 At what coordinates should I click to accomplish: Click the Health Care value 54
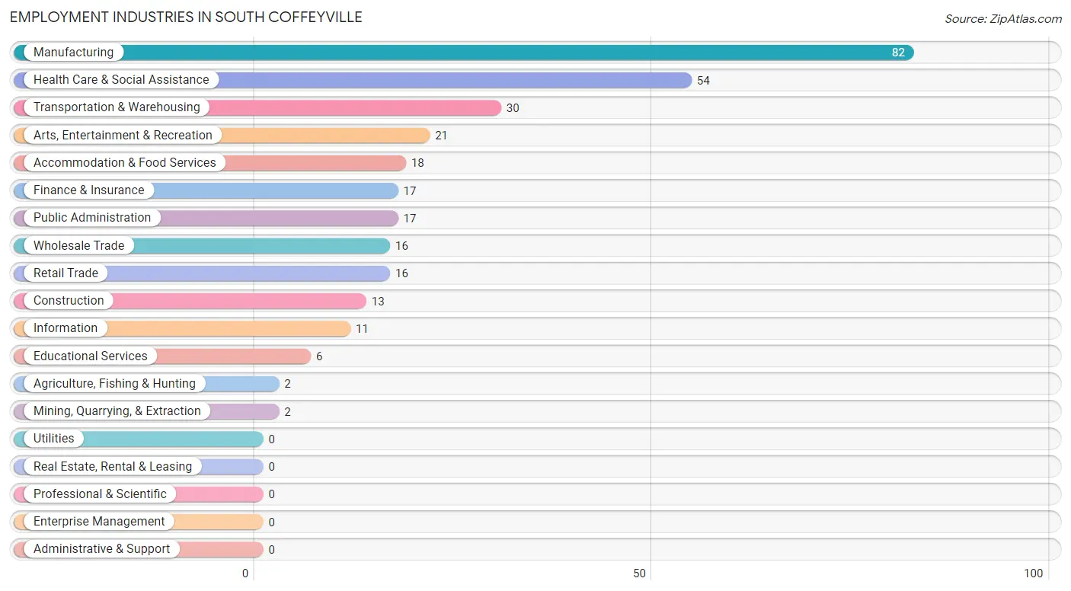[703, 81]
